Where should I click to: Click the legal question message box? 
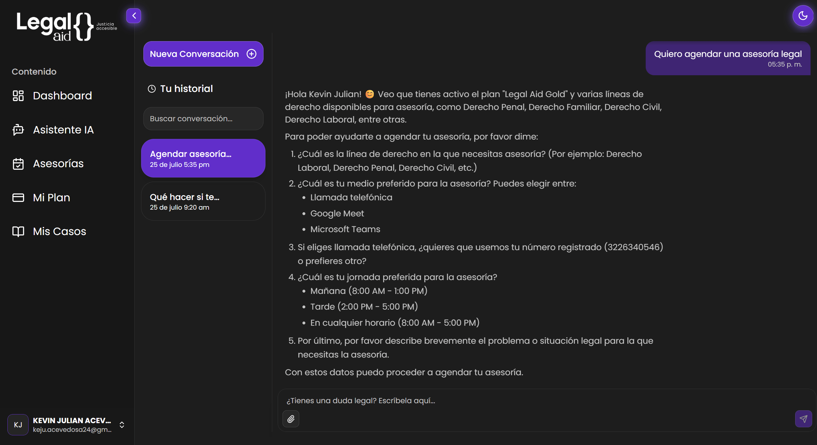click(514, 401)
